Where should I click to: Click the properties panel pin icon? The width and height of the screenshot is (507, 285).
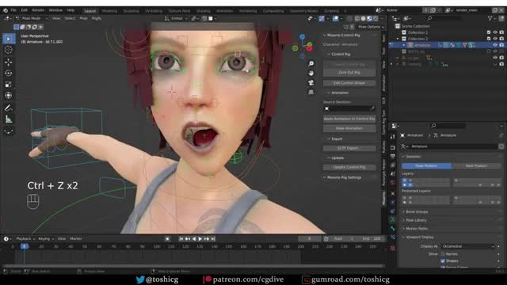501,135
